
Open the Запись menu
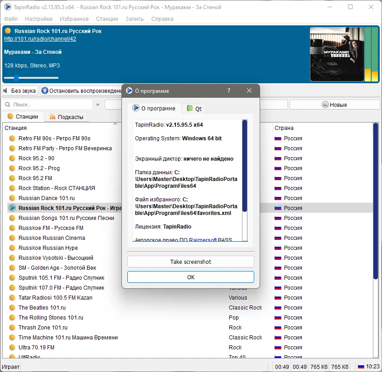click(135, 19)
